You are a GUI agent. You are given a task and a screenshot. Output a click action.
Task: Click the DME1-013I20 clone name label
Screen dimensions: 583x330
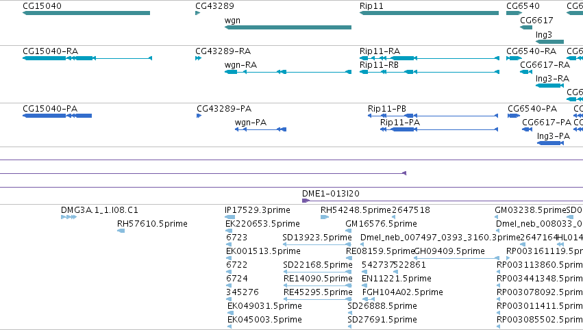[330, 194]
